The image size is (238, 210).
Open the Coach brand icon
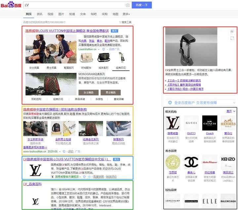210,123
